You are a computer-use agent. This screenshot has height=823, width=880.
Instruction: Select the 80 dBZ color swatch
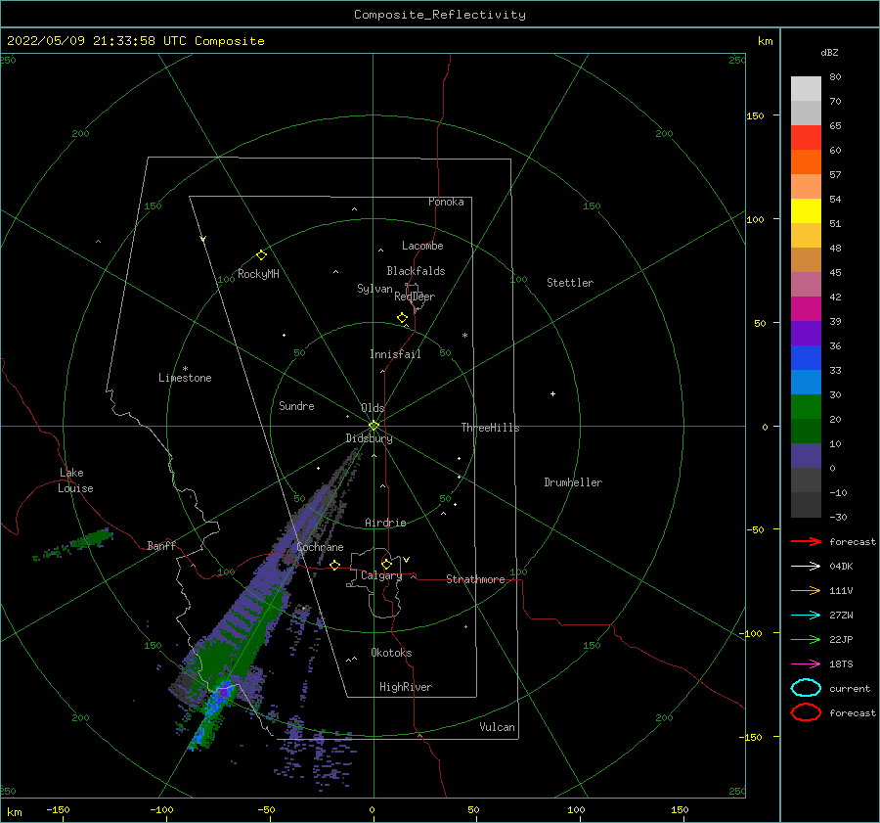(x=806, y=89)
